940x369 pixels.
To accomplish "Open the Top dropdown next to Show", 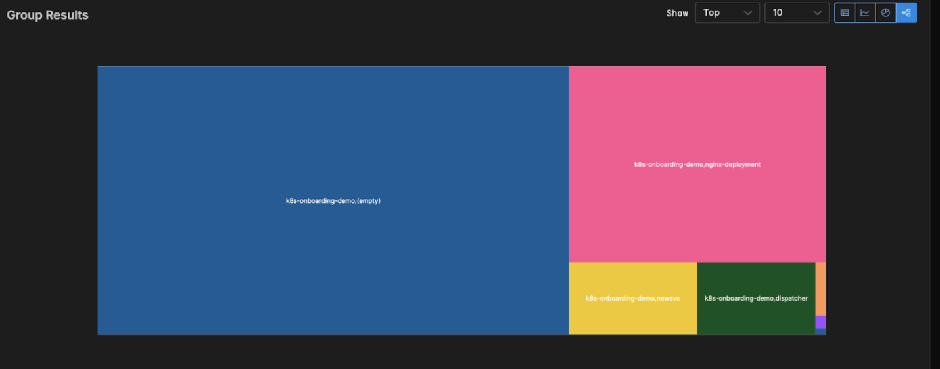I will (x=727, y=12).
